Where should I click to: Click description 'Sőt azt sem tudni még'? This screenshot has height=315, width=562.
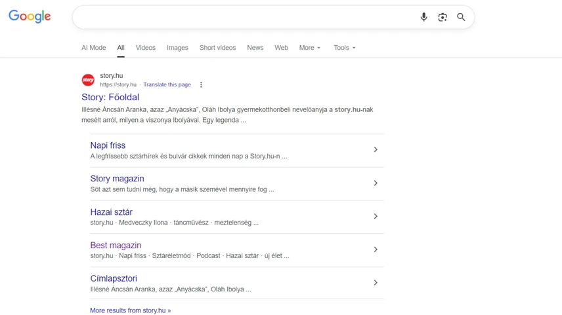[182, 189]
